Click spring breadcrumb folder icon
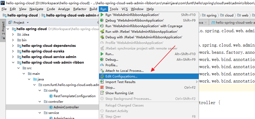This screenshot has height=119, width=255. pos(204,15)
